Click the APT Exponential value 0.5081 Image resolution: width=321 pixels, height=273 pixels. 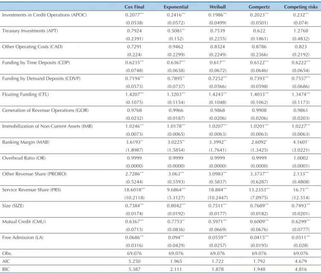176,31
